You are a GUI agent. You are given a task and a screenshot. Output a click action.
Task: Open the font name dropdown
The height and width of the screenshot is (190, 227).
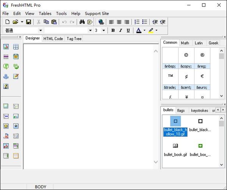(90, 31)
